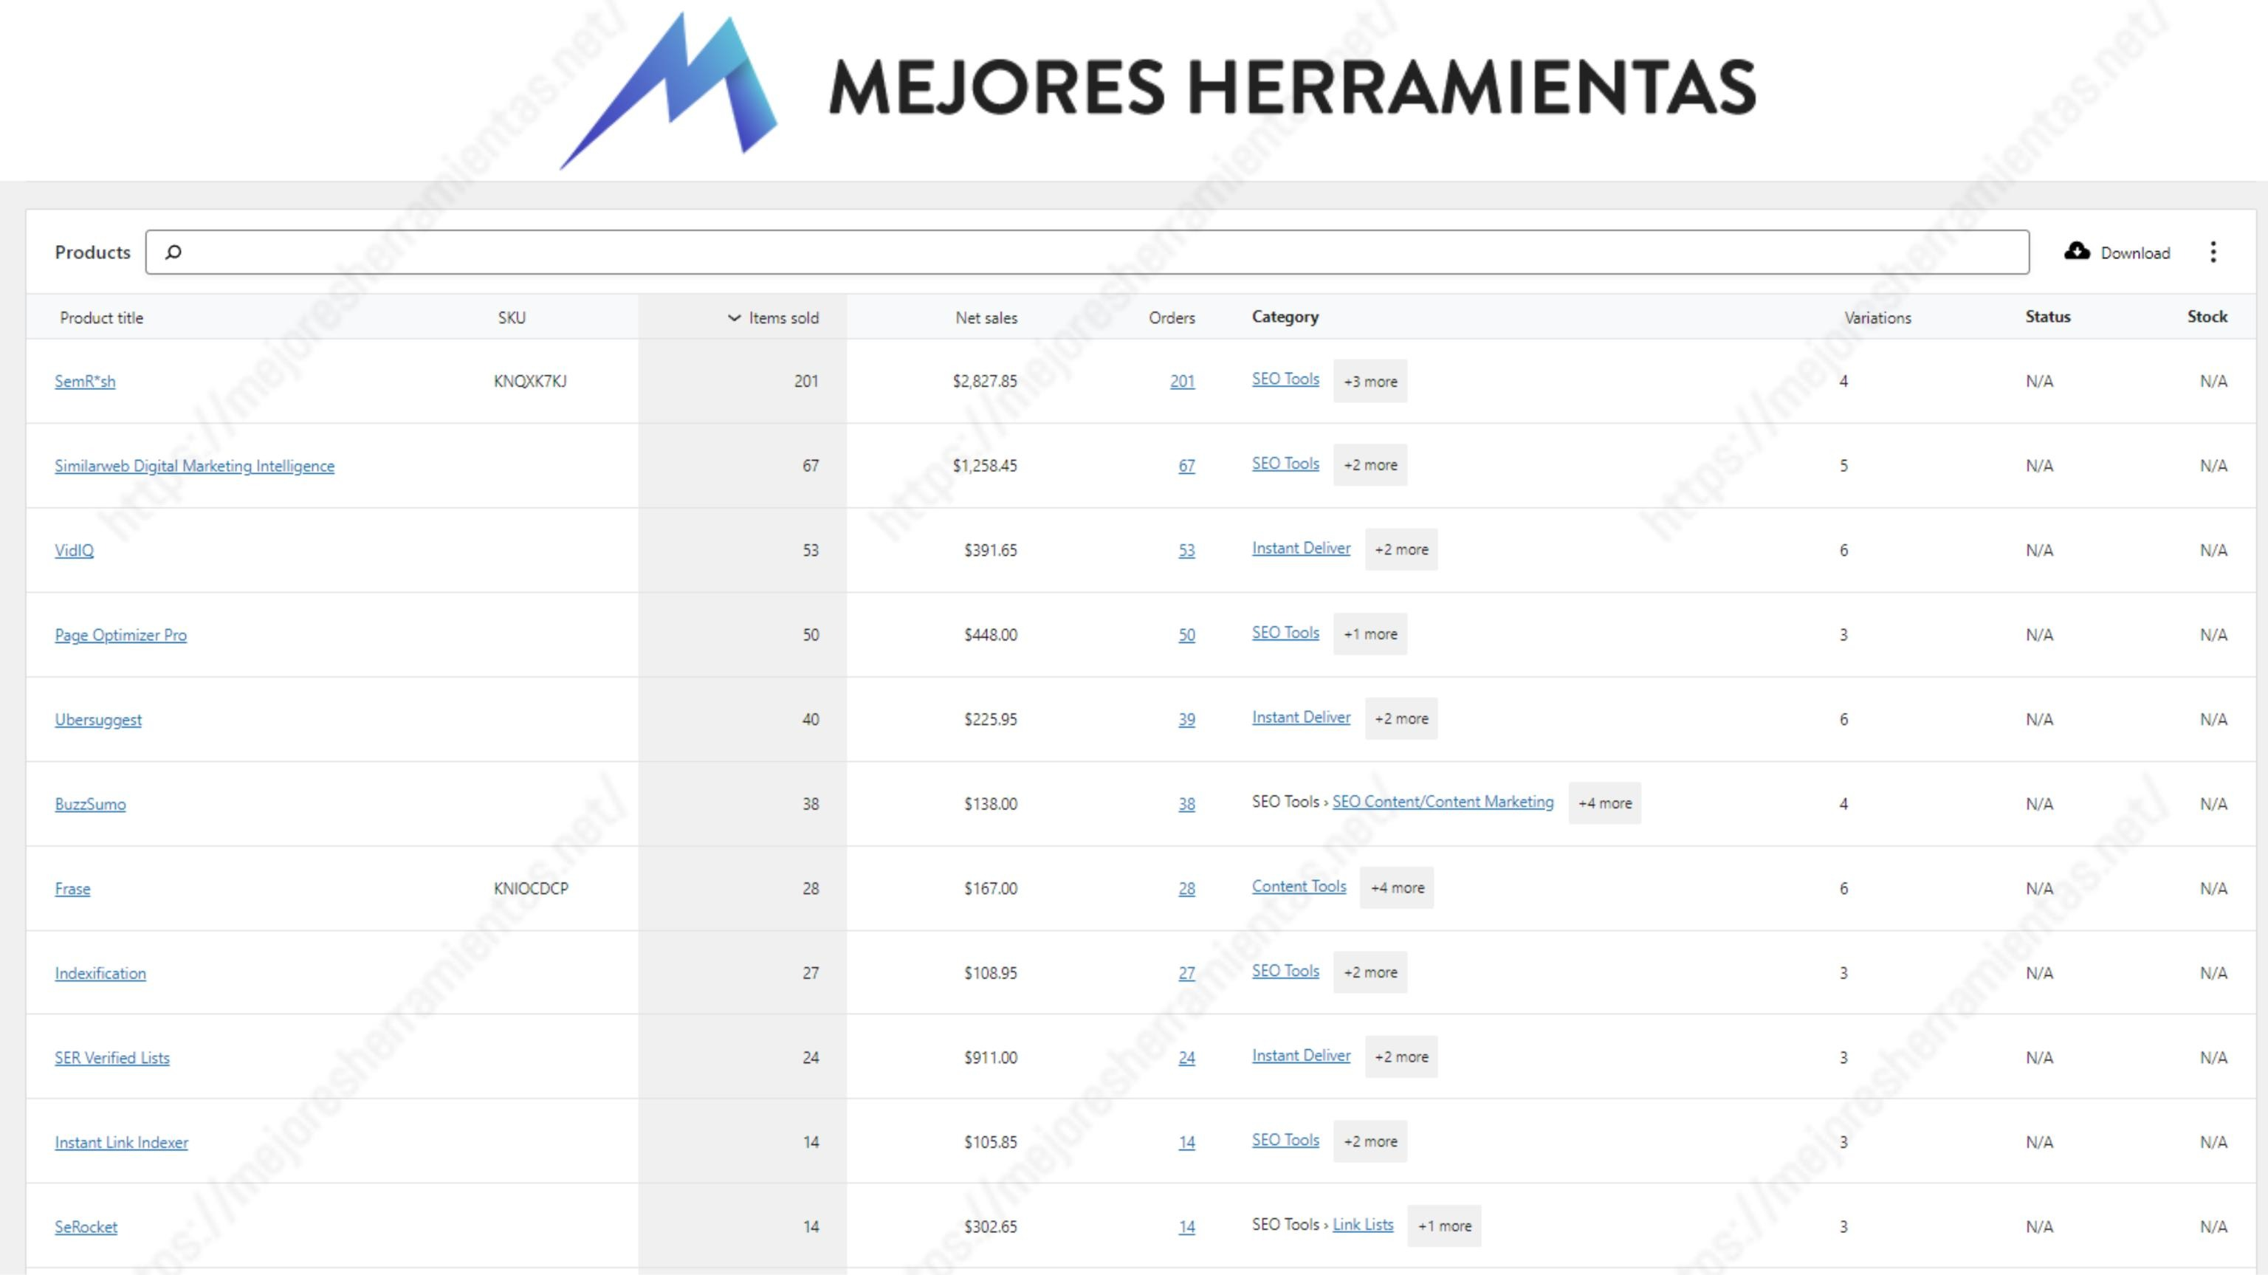Open BuzzSumo orders count 38

point(1187,804)
